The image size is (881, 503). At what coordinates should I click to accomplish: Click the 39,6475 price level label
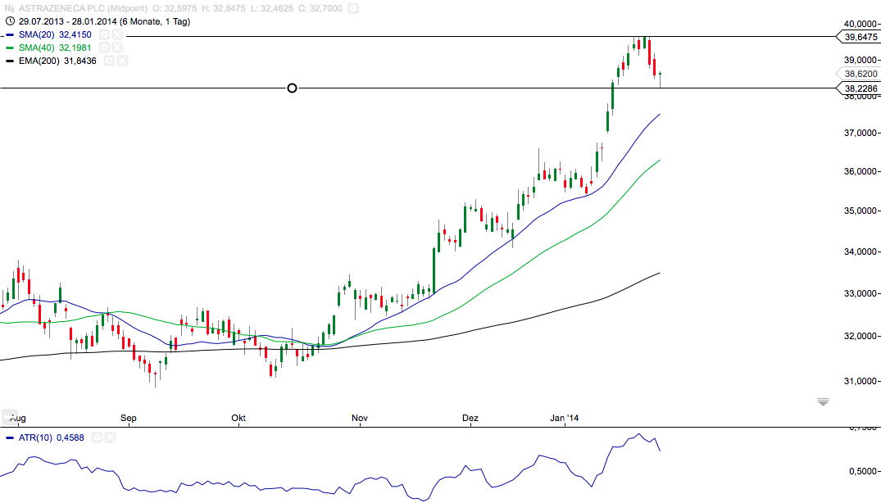[857, 37]
